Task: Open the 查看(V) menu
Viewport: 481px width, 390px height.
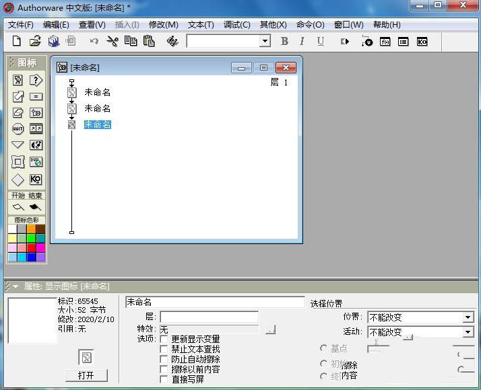Action: click(x=92, y=25)
